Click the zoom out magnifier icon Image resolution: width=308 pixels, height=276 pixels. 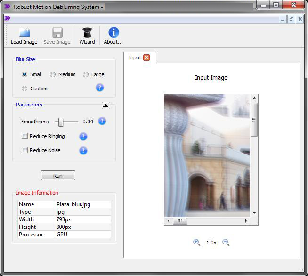tap(226, 242)
